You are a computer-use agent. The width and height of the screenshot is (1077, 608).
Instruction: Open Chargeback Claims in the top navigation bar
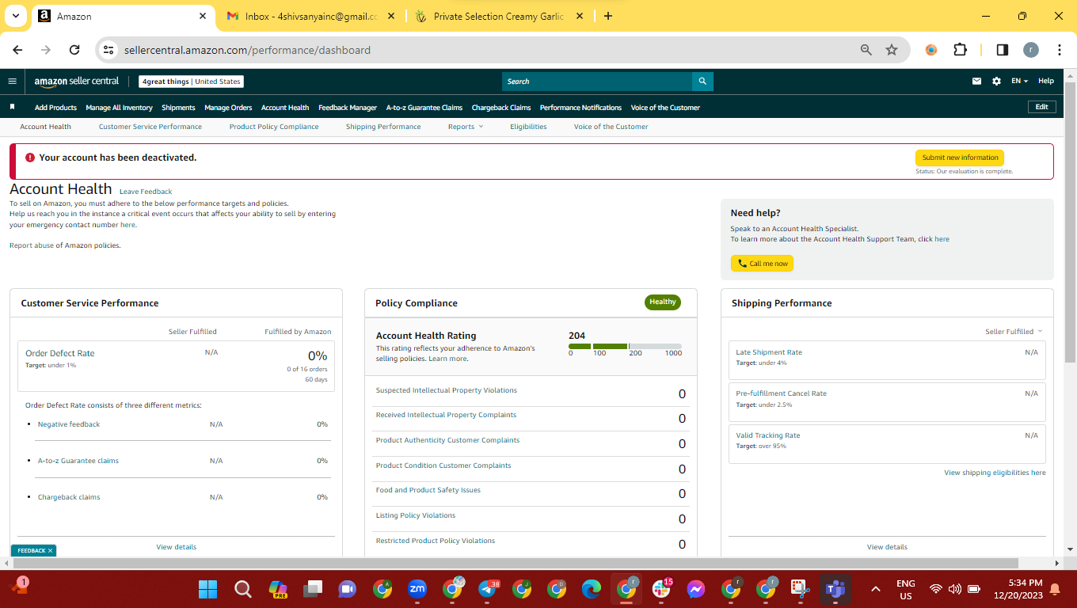tap(501, 108)
